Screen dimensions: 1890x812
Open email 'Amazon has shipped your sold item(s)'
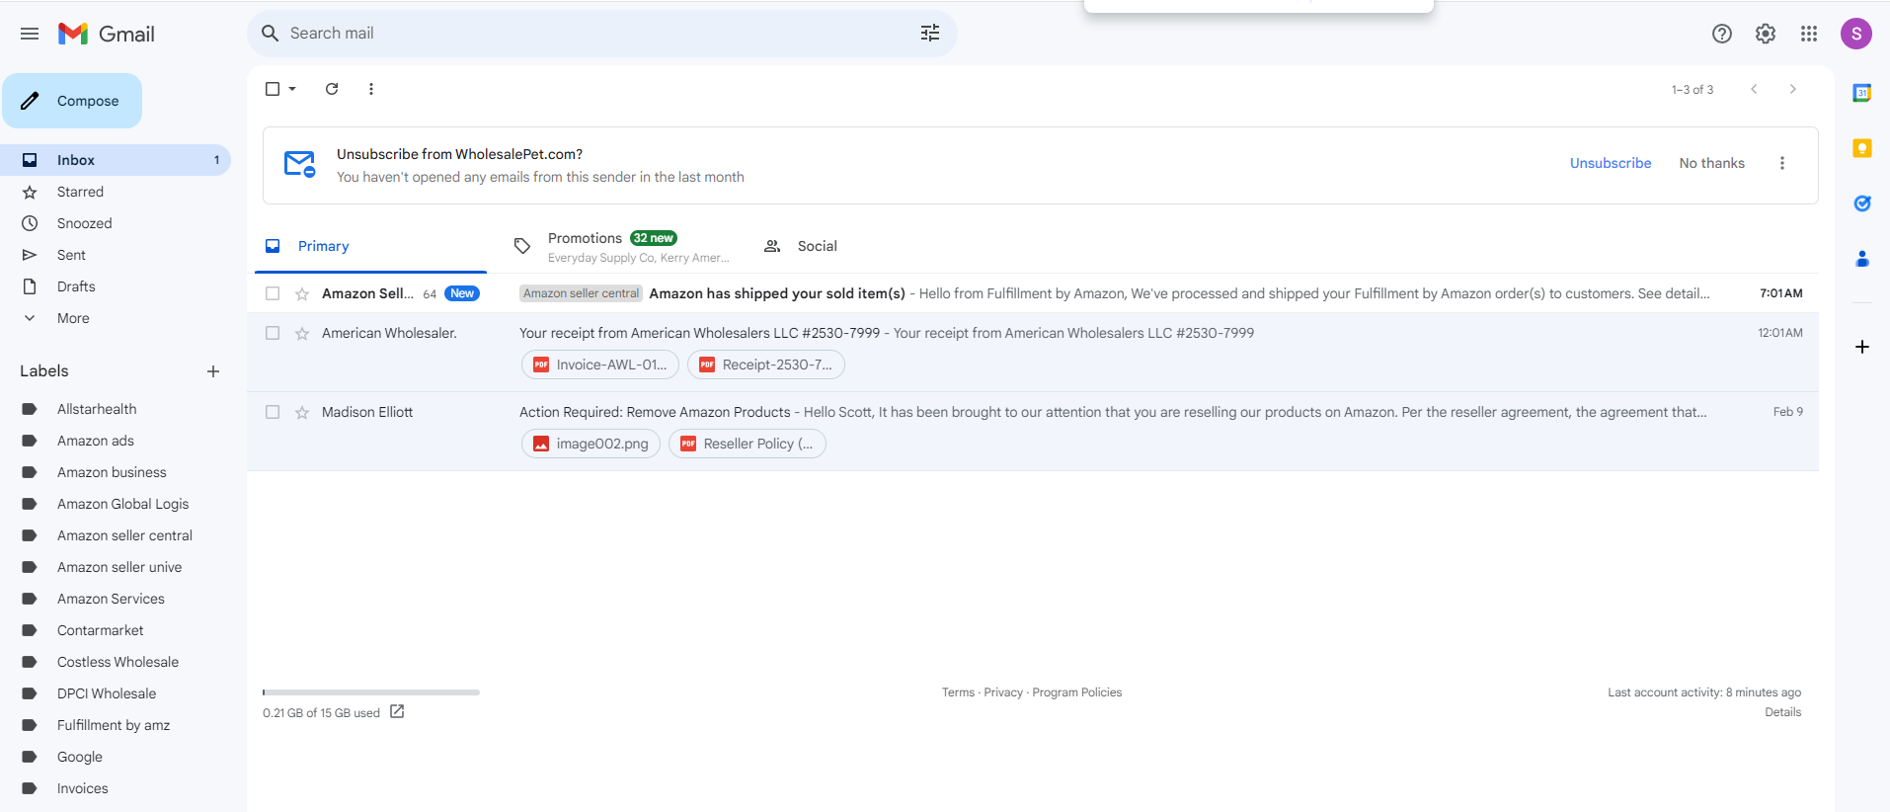[1033, 293]
